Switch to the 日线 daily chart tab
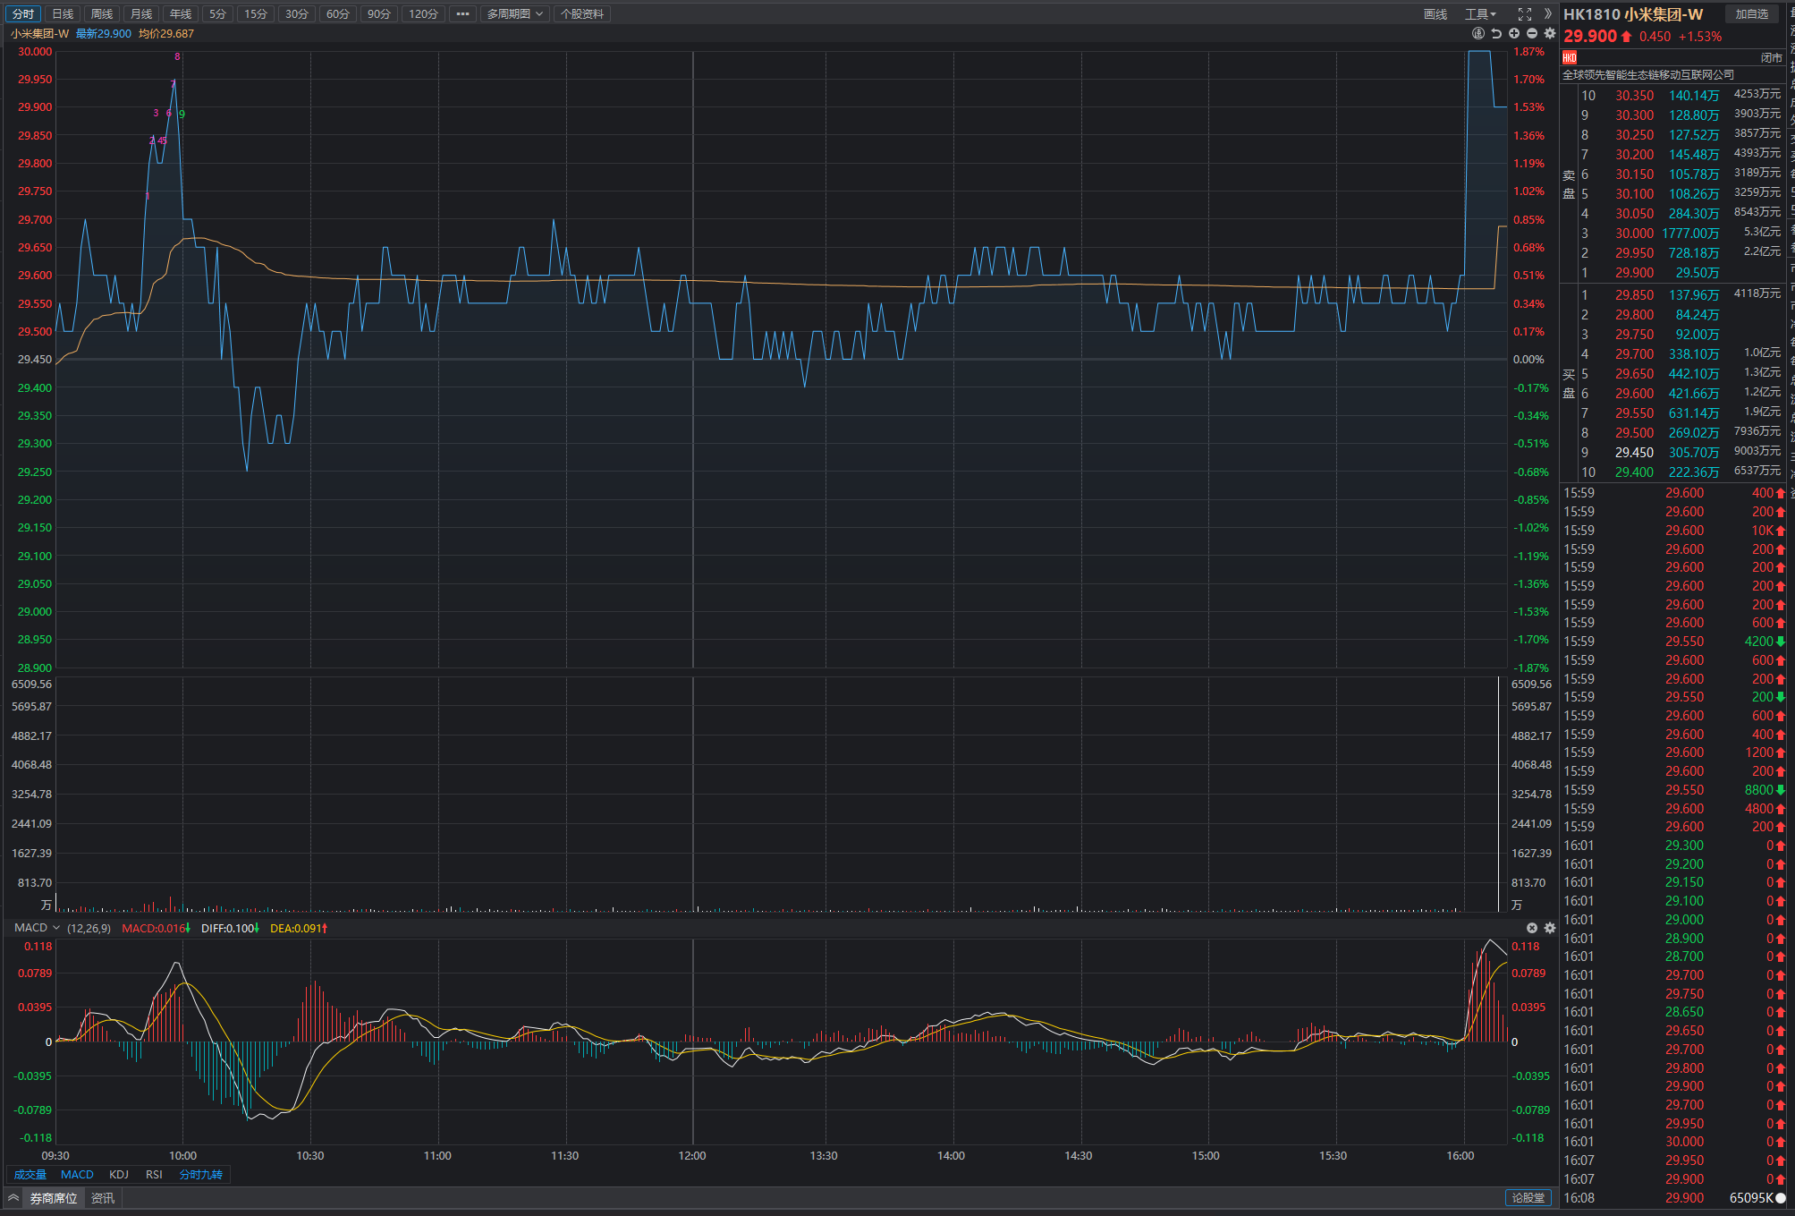This screenshot has height=1216, width=1795. coord(63,14)
